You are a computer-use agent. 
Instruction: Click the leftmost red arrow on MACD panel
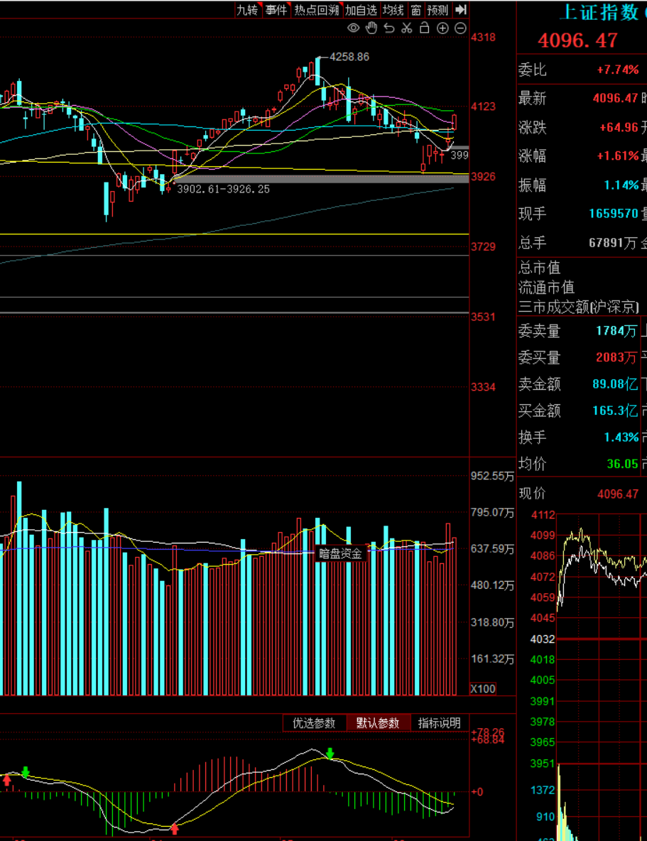point(7,779)
